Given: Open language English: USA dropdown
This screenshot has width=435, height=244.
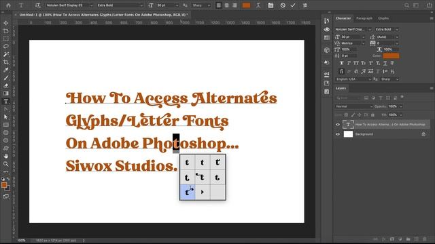Looking at the screenshot, I should point(353,79).
